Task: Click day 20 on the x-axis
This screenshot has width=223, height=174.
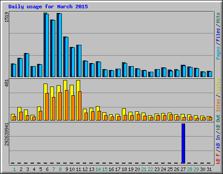Action: 137,169
